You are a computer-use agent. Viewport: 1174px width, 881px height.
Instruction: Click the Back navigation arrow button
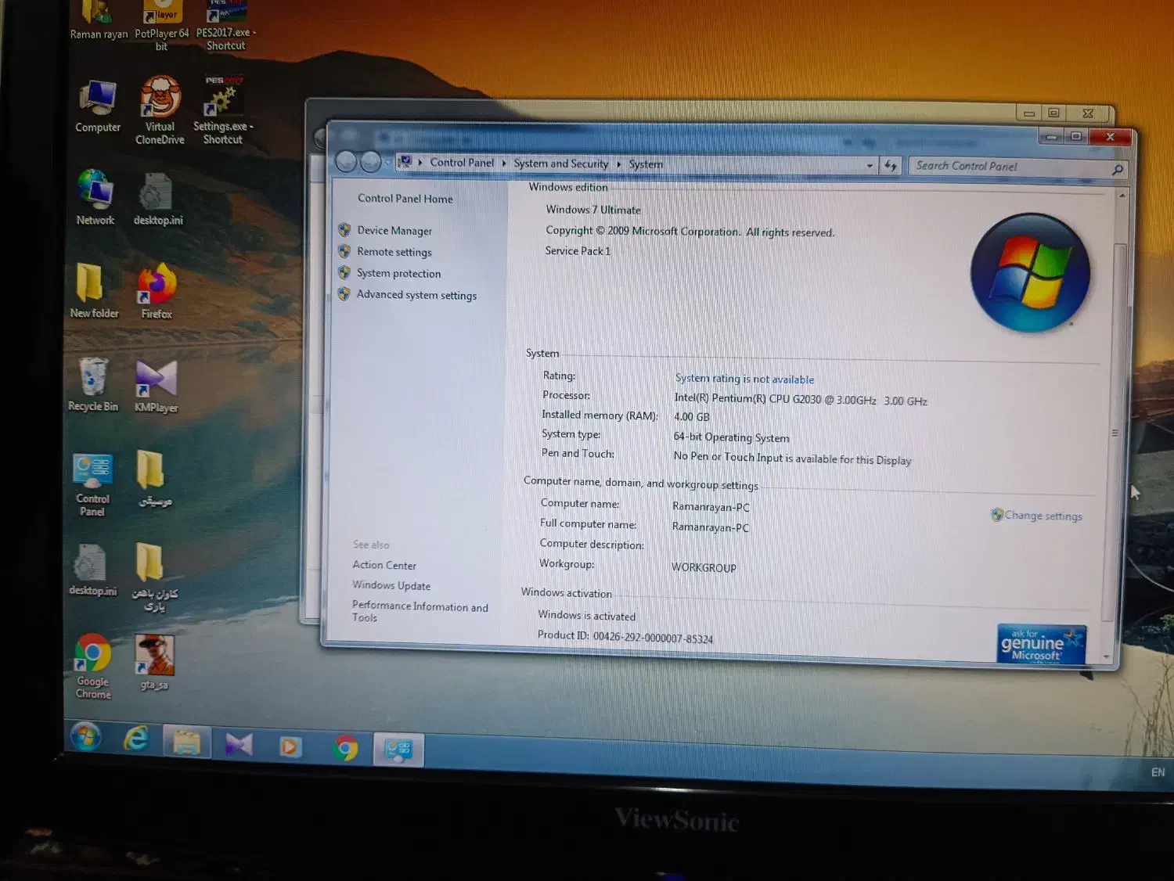pyautogui.click(x=346, y=161)
